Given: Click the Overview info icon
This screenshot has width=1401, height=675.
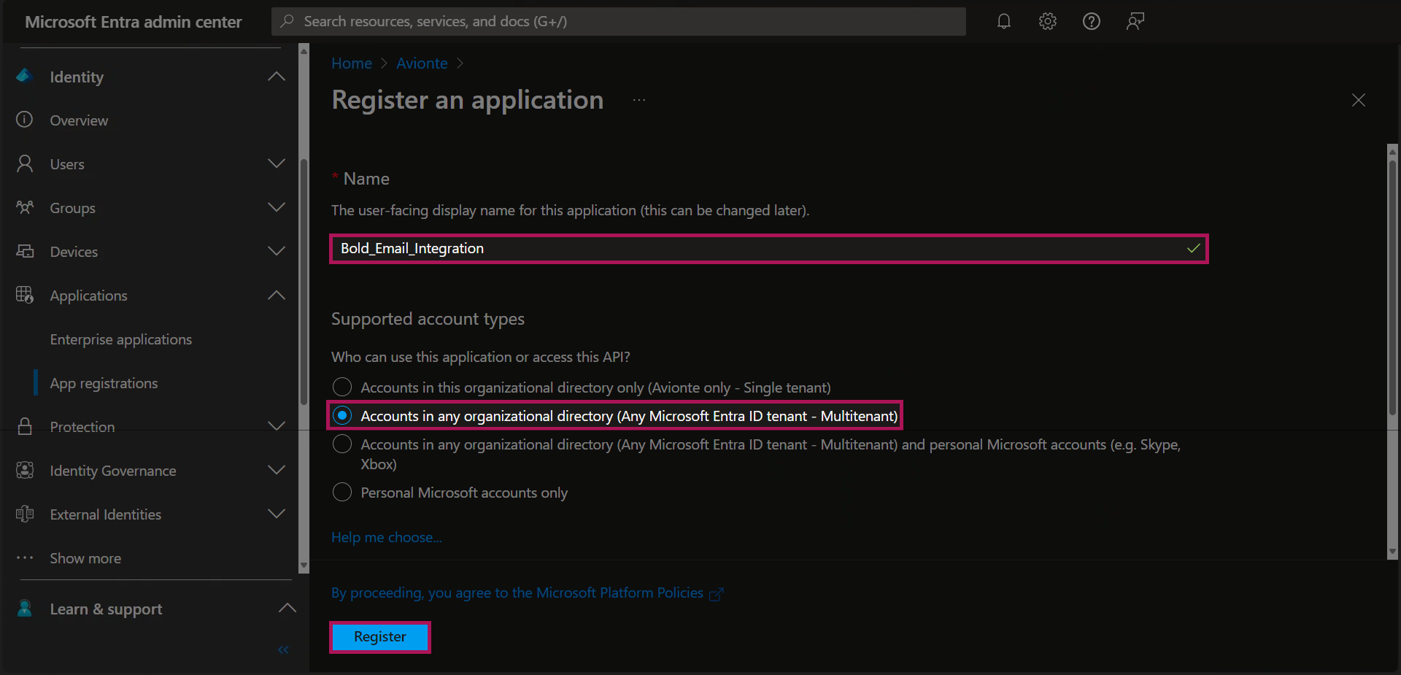Looking at the screenshot, I should pos(25,120).
